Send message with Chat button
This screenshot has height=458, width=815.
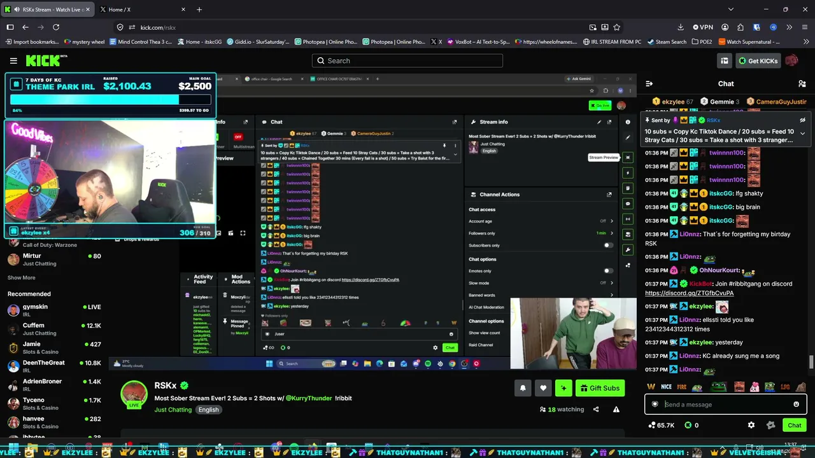pyautogui.click(x=794, y=425)
